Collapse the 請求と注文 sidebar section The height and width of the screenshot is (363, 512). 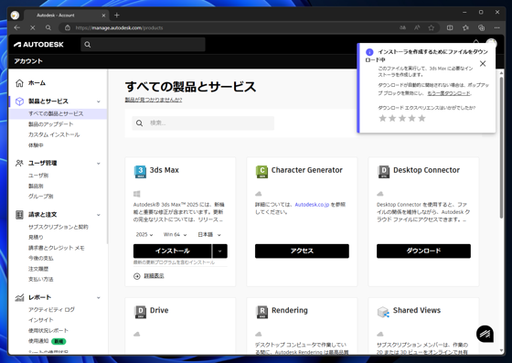point(99,215)
